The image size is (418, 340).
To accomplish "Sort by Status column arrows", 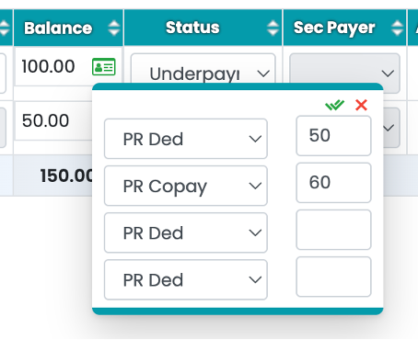I will click(x=273, y=28).
